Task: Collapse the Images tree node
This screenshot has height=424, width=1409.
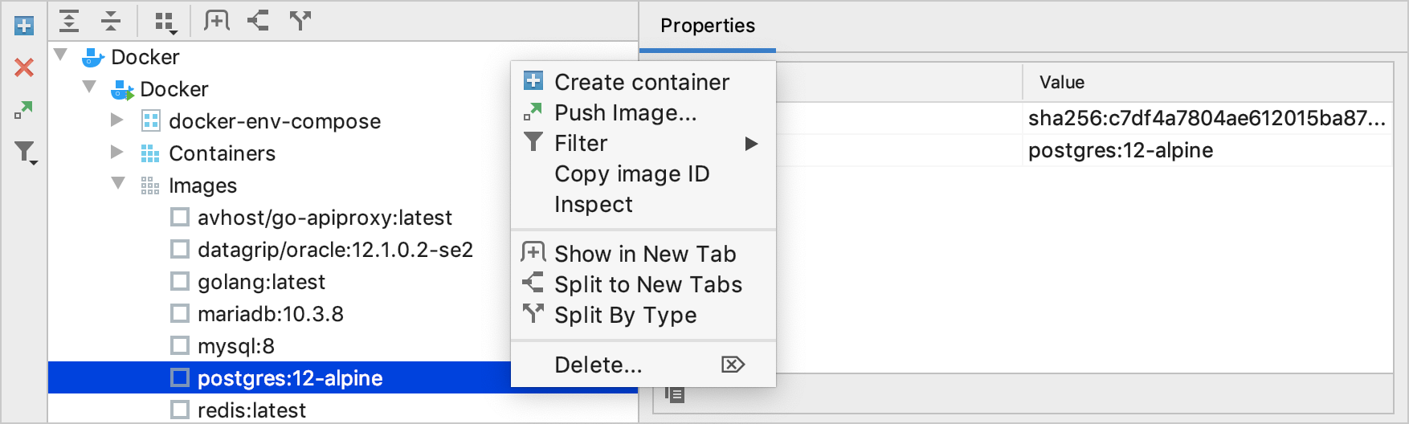Action: [118, 184]
